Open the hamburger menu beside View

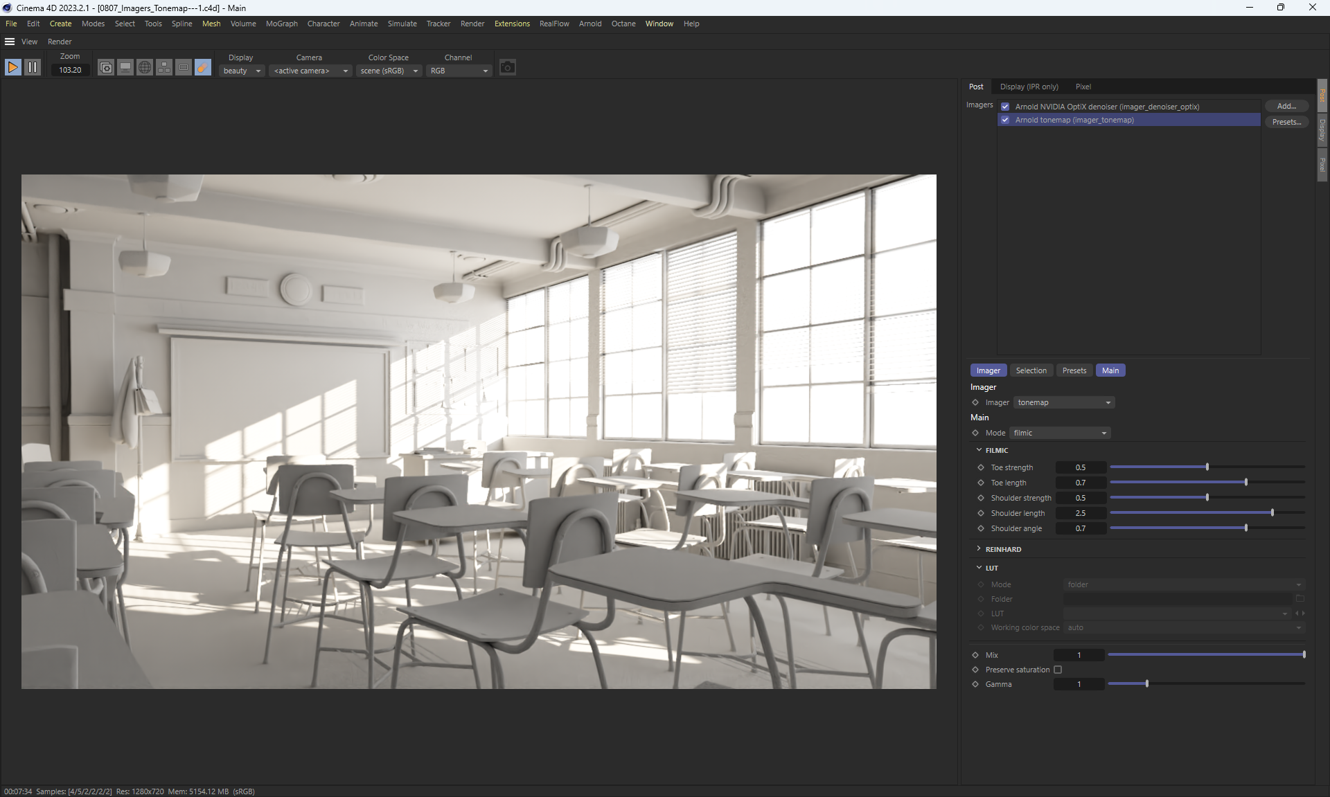click(x=10, y=42)
